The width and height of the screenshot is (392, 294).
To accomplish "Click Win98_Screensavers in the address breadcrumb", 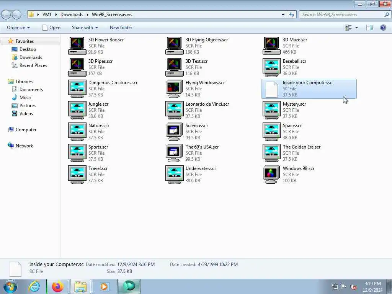I will click(112, 15).
